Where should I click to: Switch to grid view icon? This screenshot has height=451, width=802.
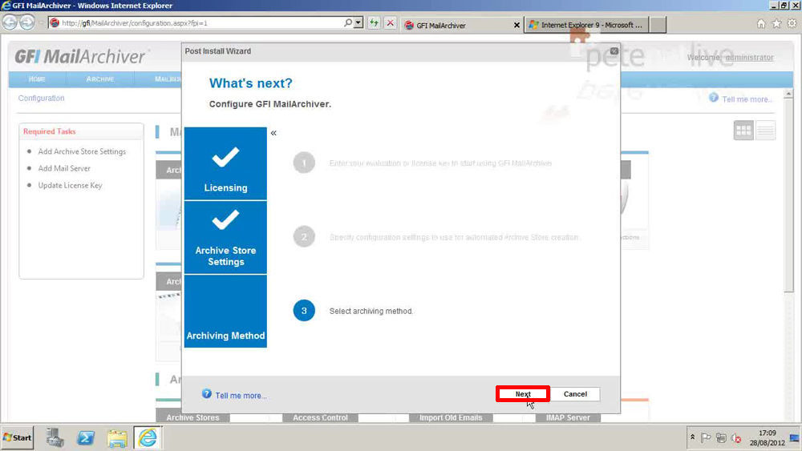(x=743, y=131)
